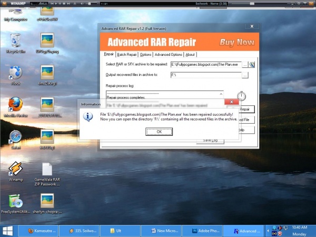The height and width of the screenshot is (237, 316).
Task: Adjust the Winamp volume slider
Action: coord(88,4)
